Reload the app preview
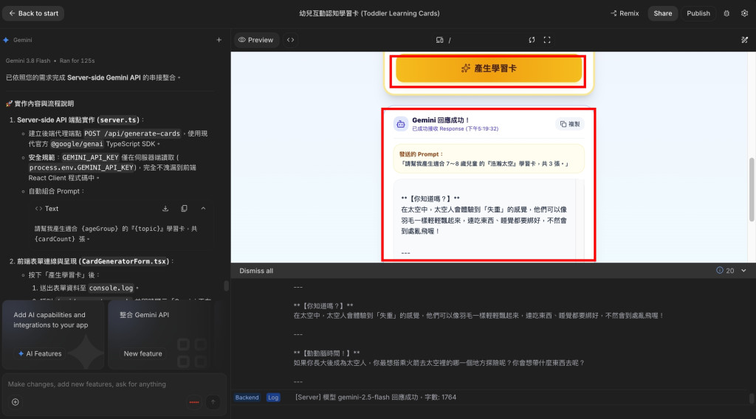Image resolution: width=756 pixels, height=419 pixels. coord(532,40)
